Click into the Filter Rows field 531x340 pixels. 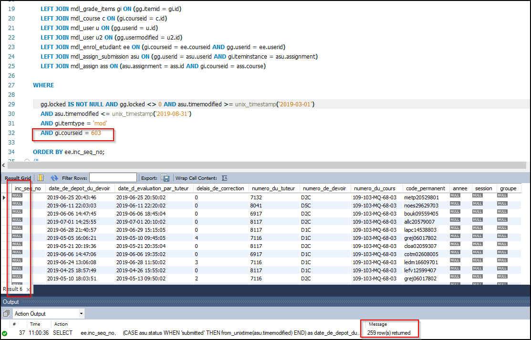113,178
